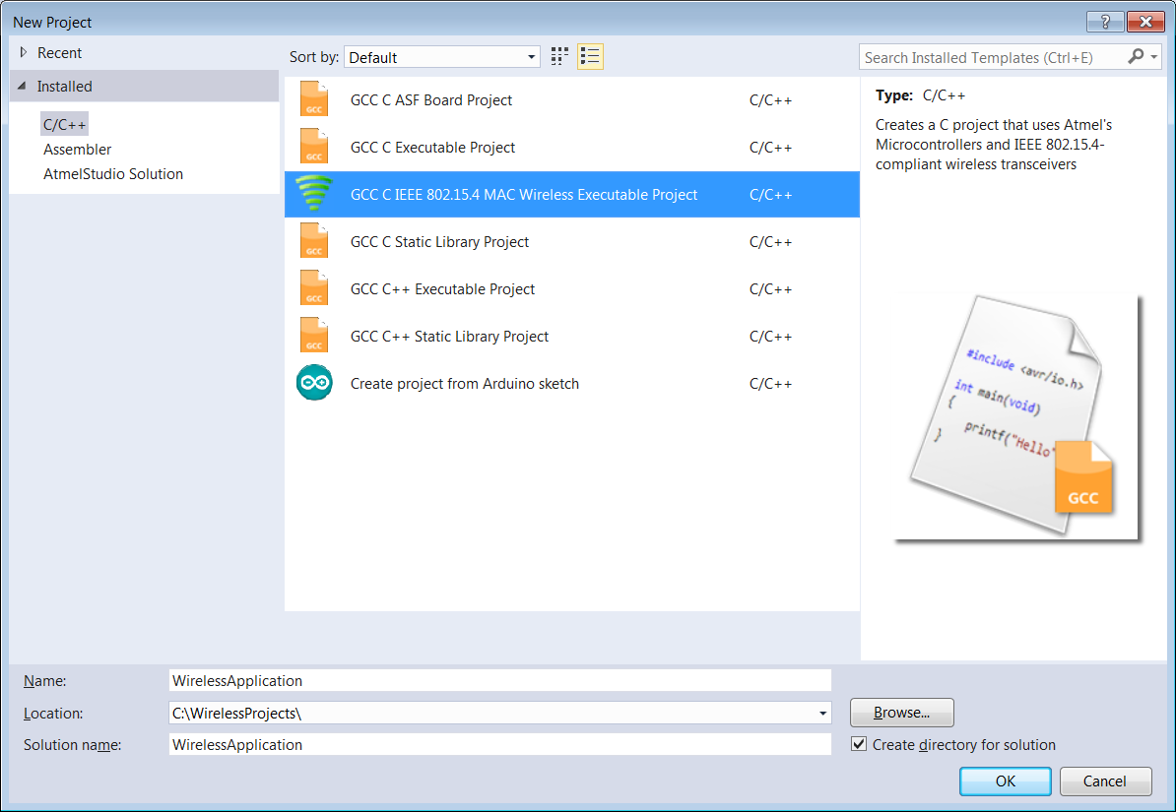The width and height of the screenshot is (1176, 812).
Task: Toggle Create directory for solution checkbox
Action: 859,744
